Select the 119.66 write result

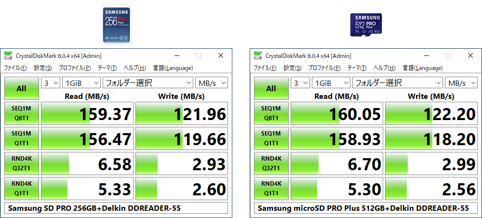click(182, 138)
